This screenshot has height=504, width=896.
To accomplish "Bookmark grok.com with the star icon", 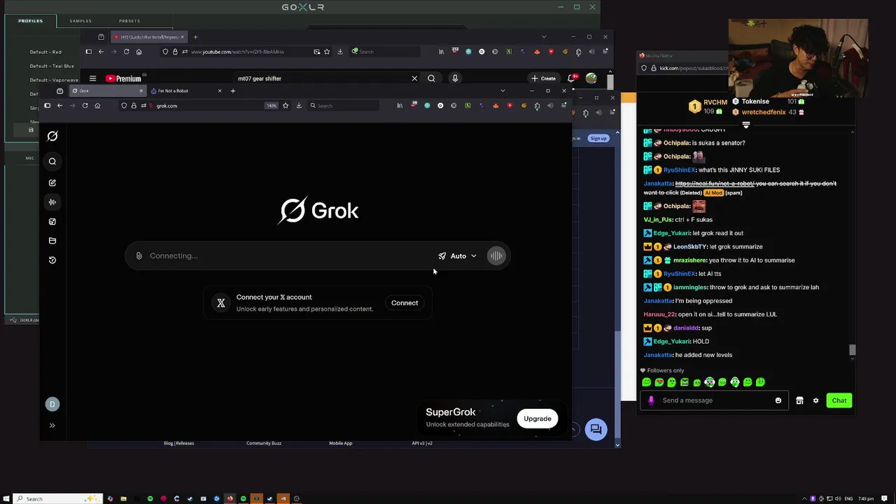I will pyautogui.click(x=286, y=106).
